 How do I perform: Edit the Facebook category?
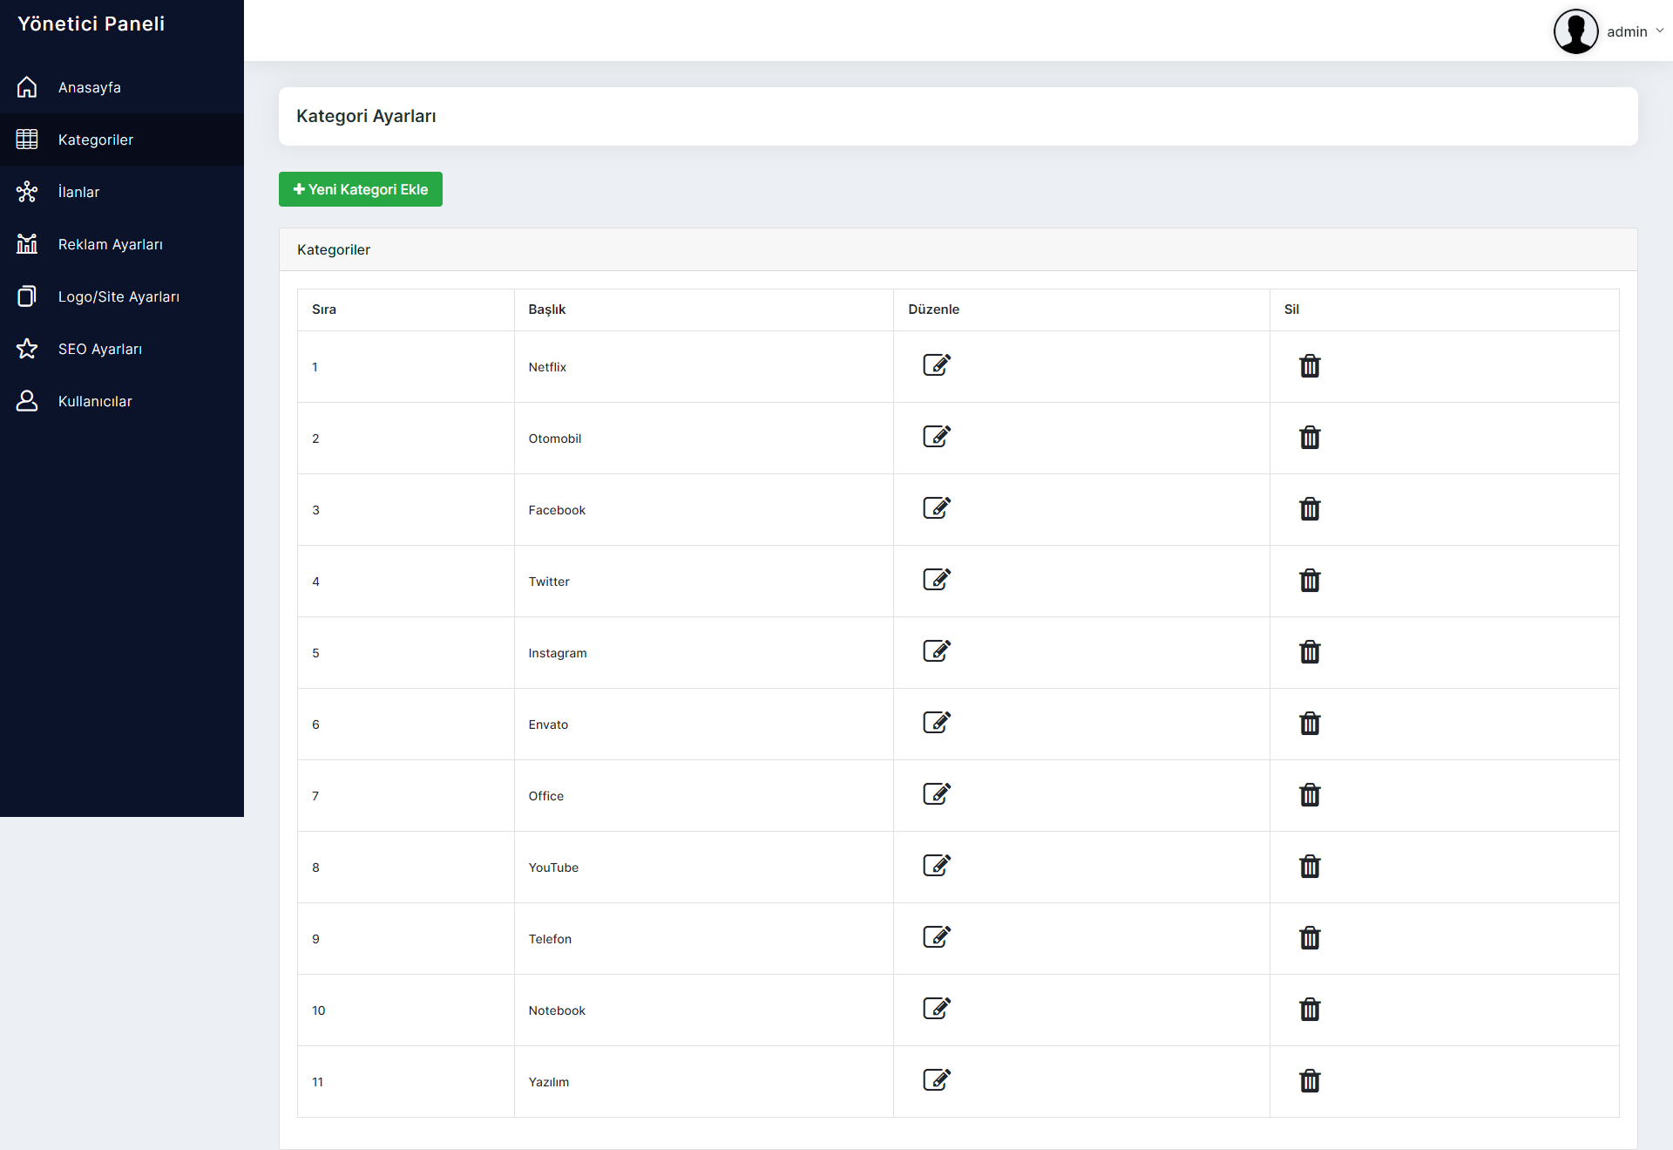[x=937, y=507]
